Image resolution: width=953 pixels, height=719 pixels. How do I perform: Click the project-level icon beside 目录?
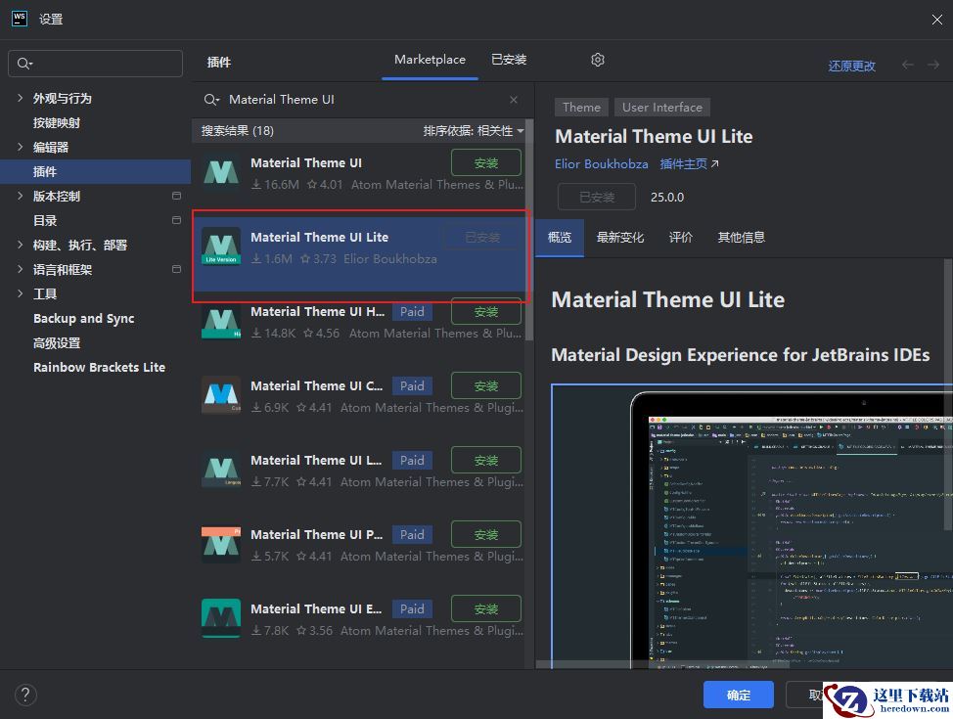click(x=176, y=220)
